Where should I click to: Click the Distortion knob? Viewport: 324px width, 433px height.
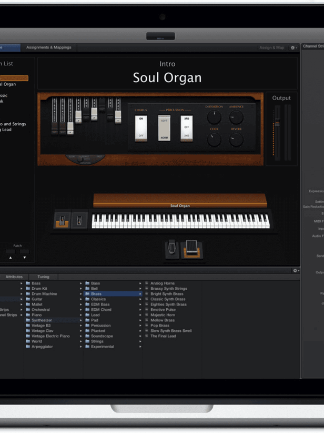click(x=214, y=117)
